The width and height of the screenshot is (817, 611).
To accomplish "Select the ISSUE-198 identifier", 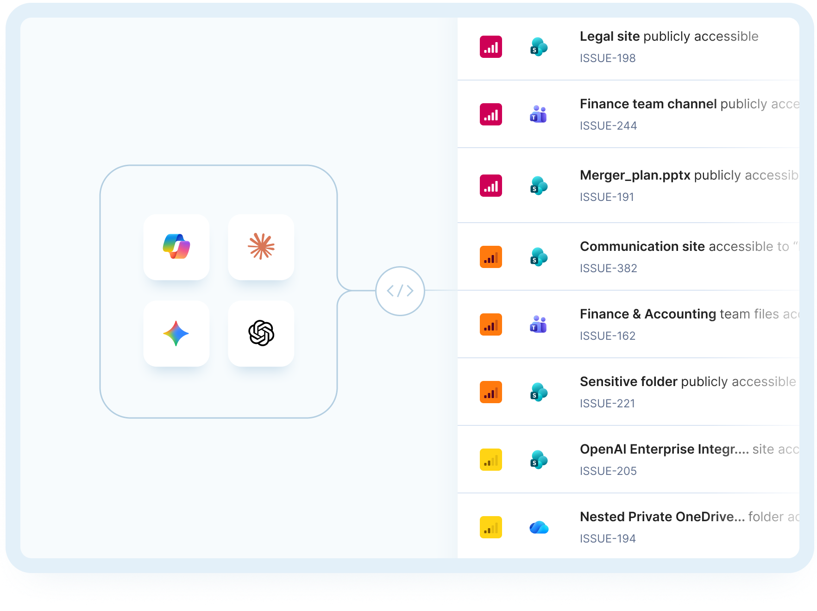I will click(x=608, y=58).
